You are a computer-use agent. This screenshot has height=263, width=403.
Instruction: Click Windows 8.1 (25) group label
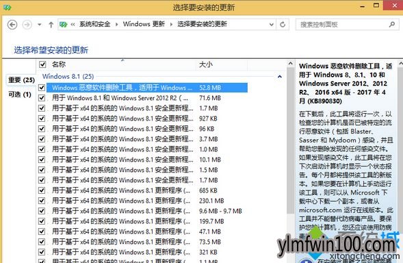[68, 77]
